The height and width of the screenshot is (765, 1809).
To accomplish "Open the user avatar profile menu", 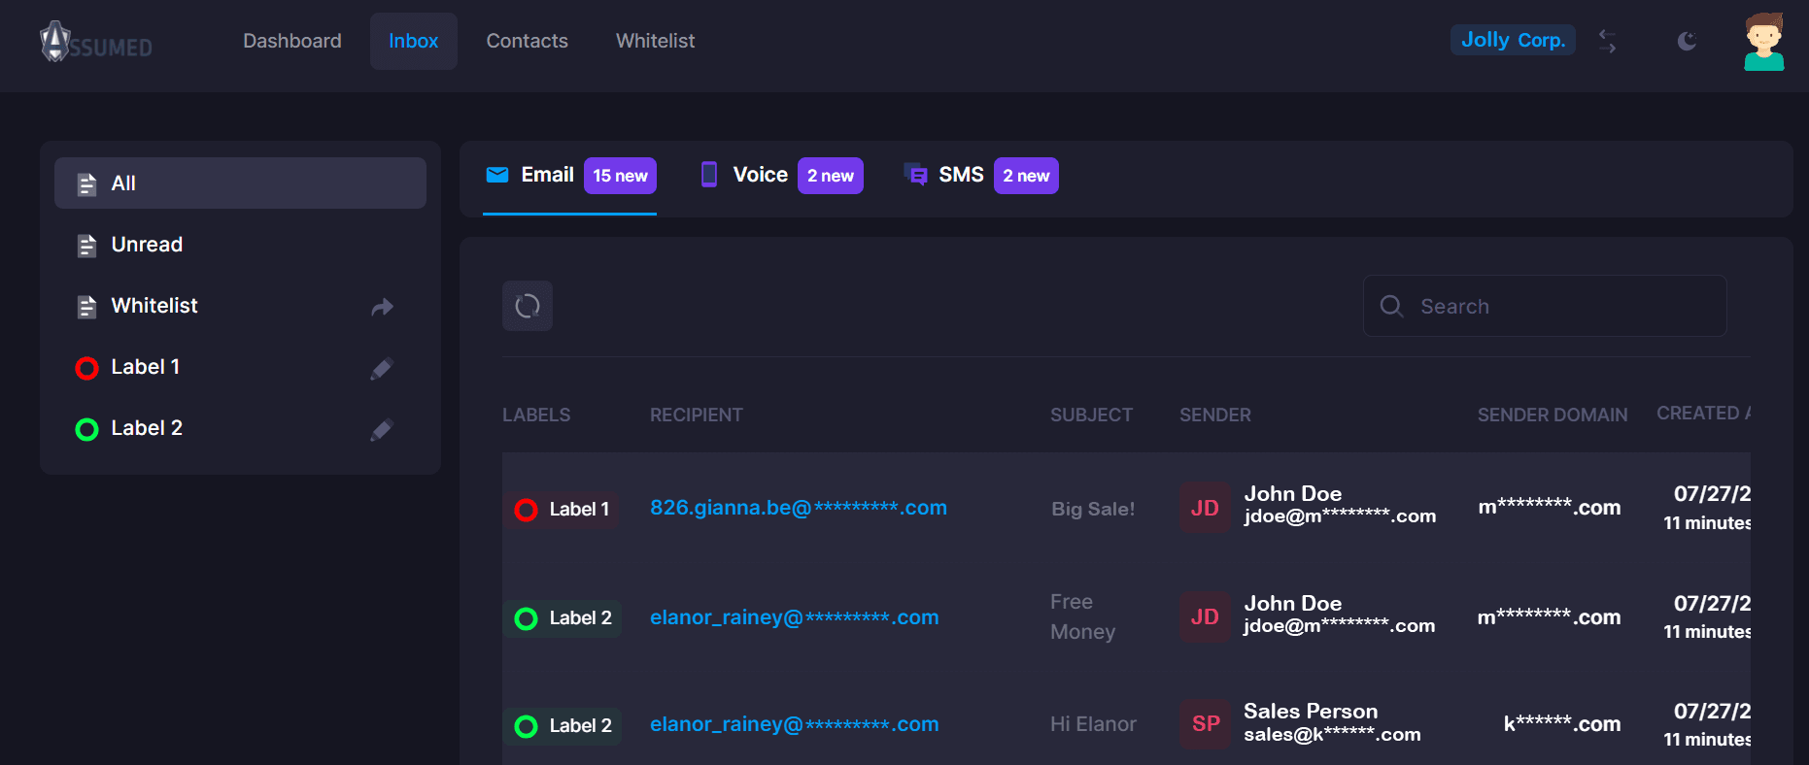I will pos(1763,42).
